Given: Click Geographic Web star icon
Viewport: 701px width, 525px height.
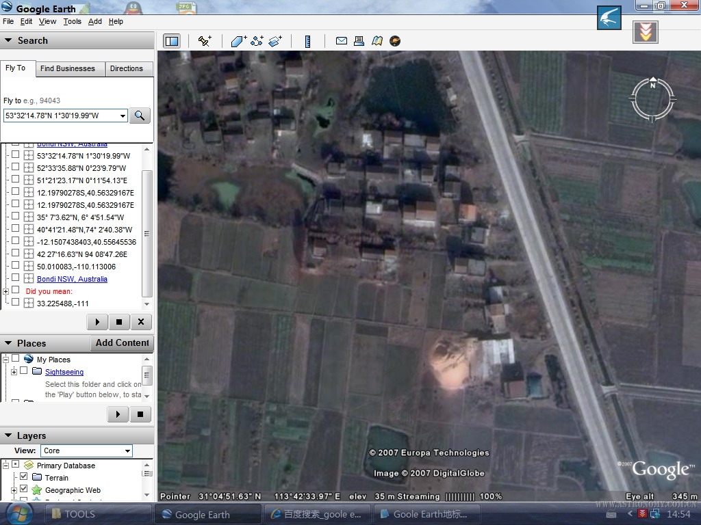Looking at the screenshot, I should 37,490.
